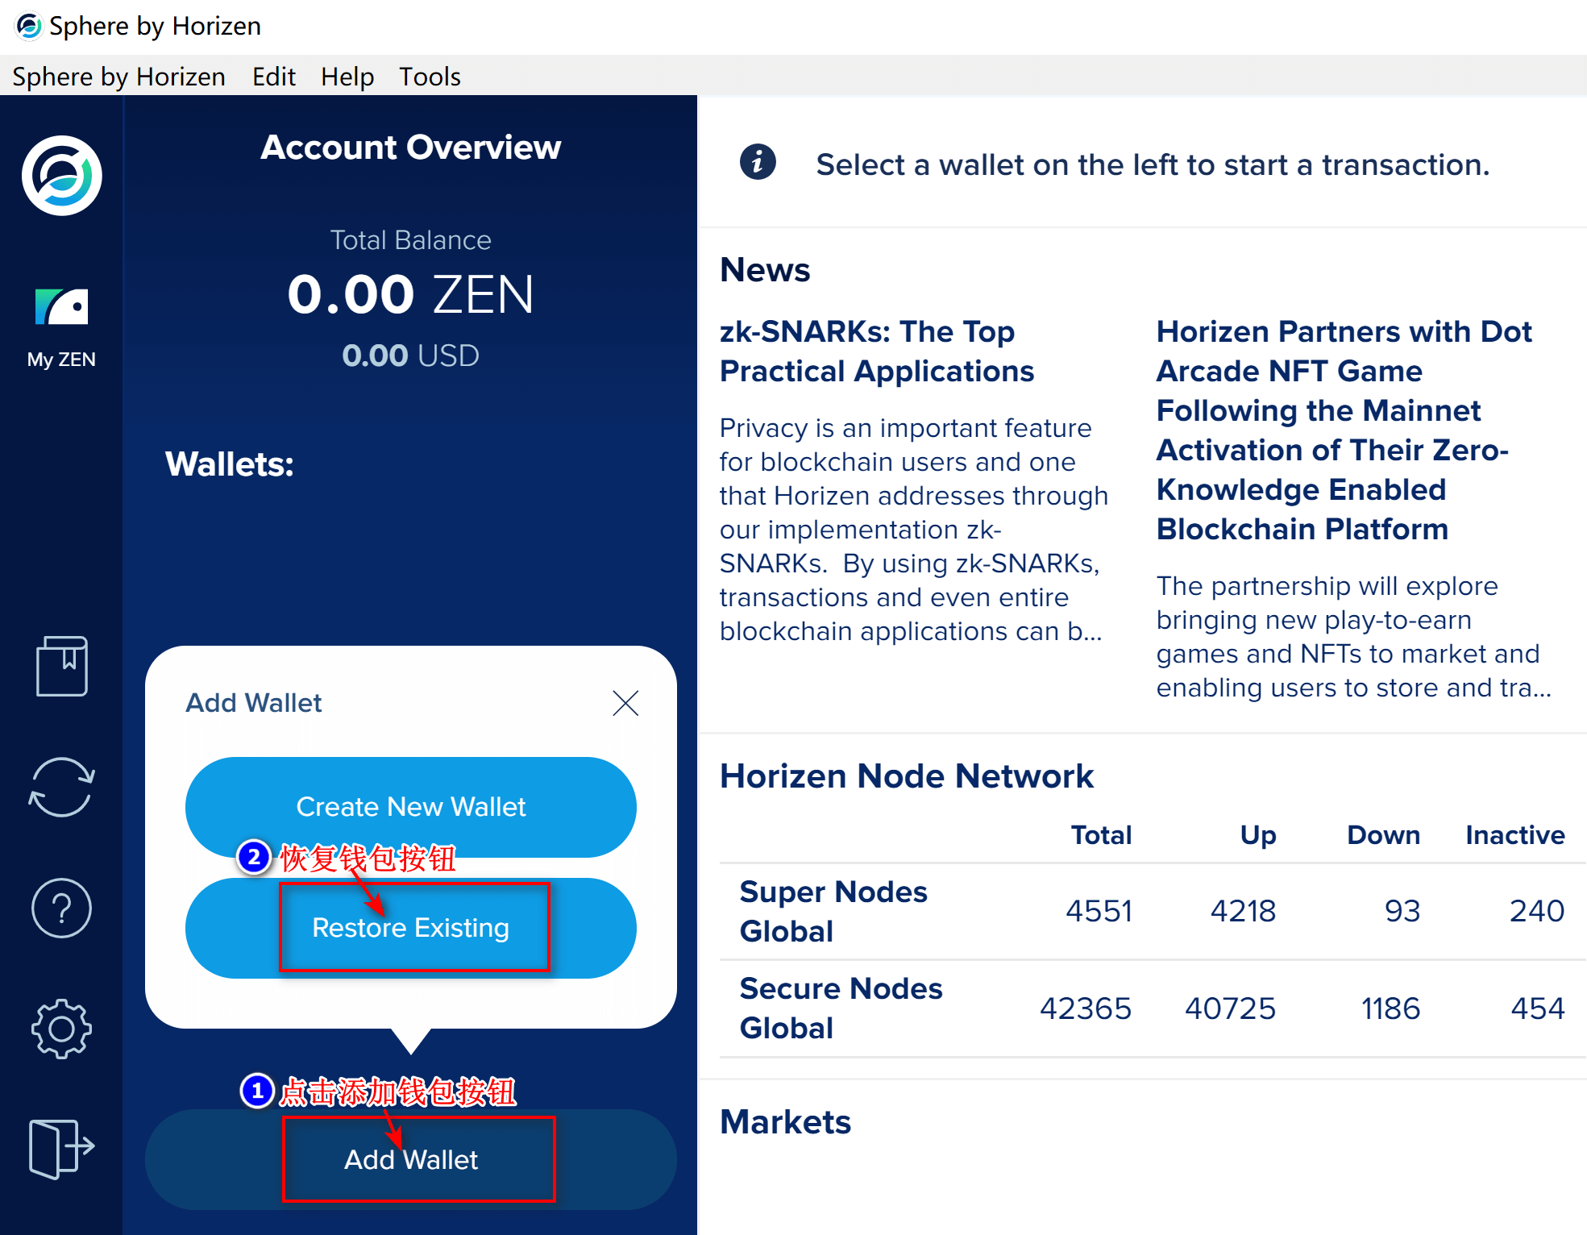Click Secure Nodes inactive value 454
This screenshot has width=1587, height=1235.
(x=1538, y=1008)
